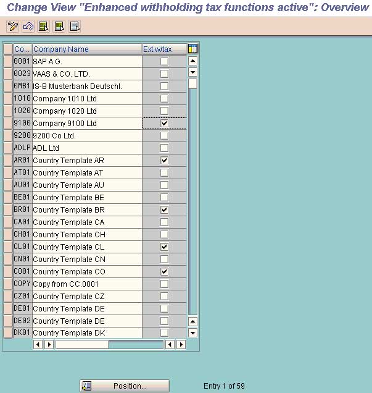Select the DE01 row selector button

tap(8, 308)
